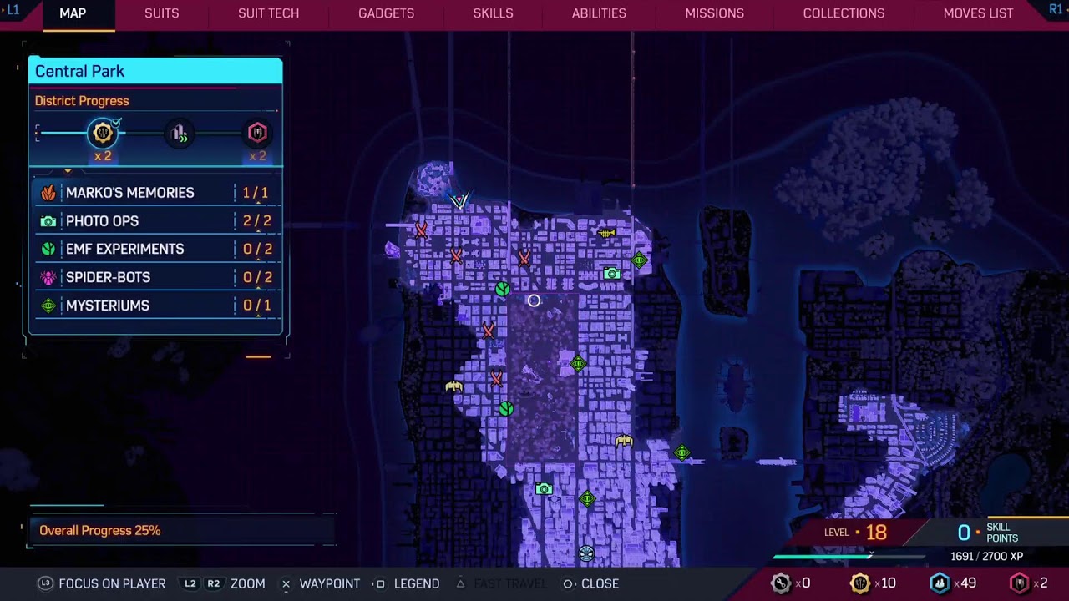Image resolution: width=1069 pixels, height=601 pixels.
Task: Click the XP progress bar
Action: click(849, 557)
